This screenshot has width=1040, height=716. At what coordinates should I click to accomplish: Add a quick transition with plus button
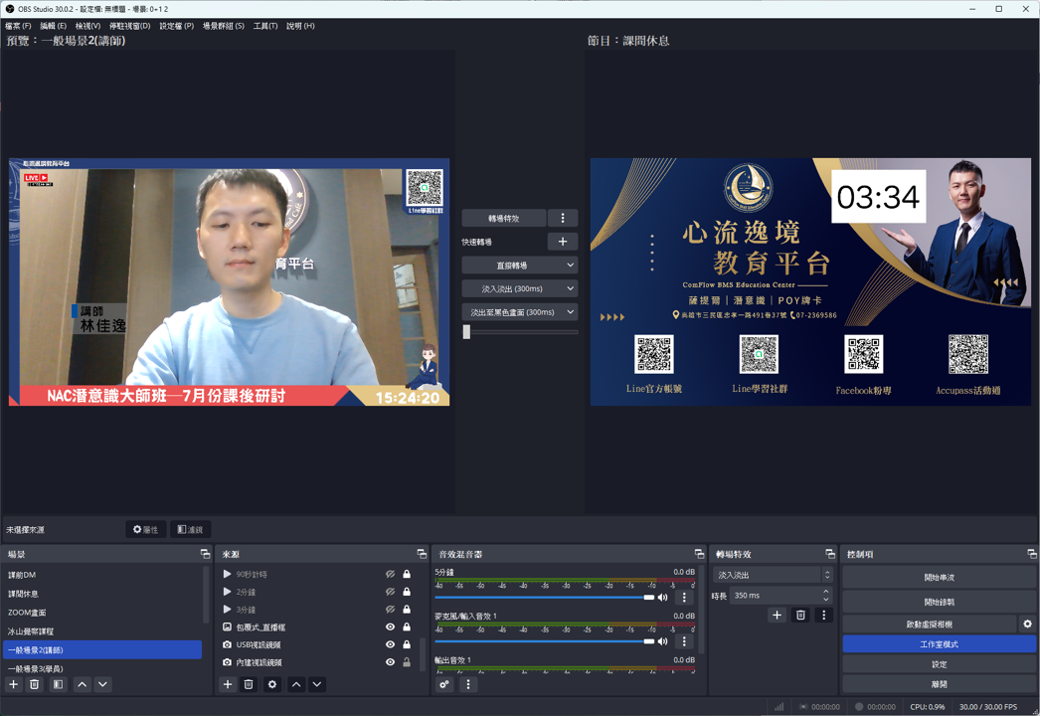point(562,242)
